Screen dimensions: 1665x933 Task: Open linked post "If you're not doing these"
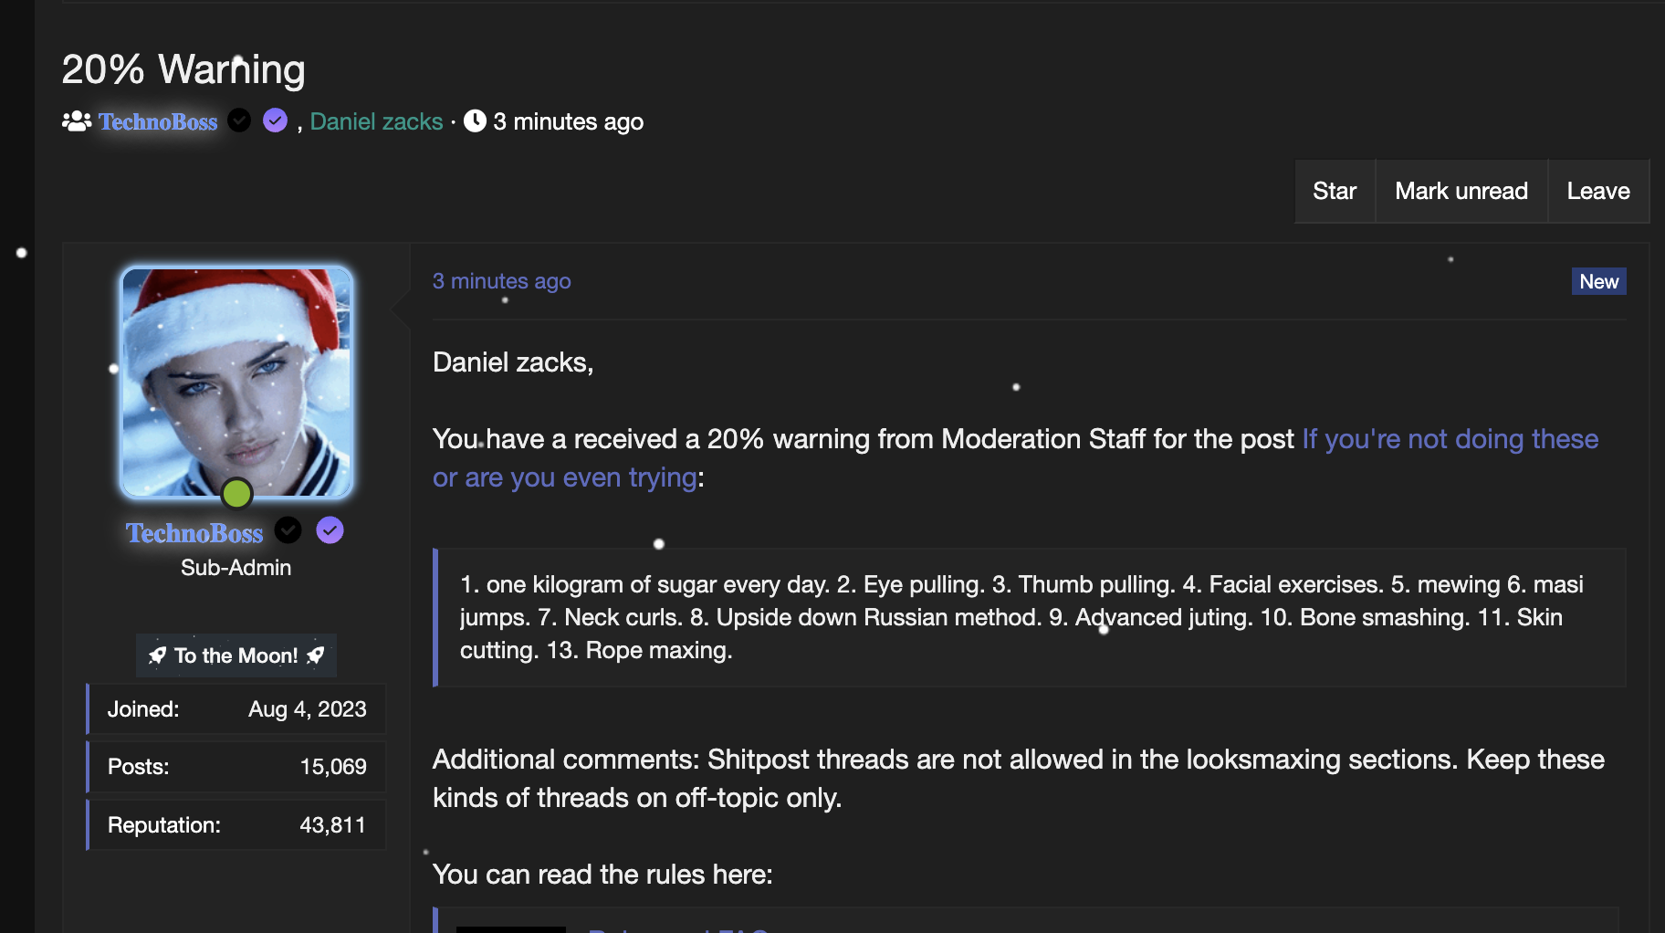click(1450, 439)
